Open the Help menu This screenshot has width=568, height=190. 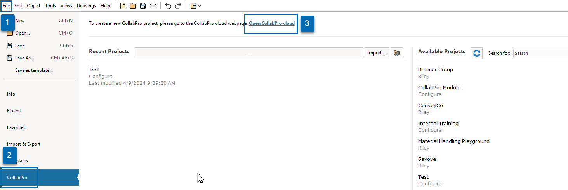[105, 6]
